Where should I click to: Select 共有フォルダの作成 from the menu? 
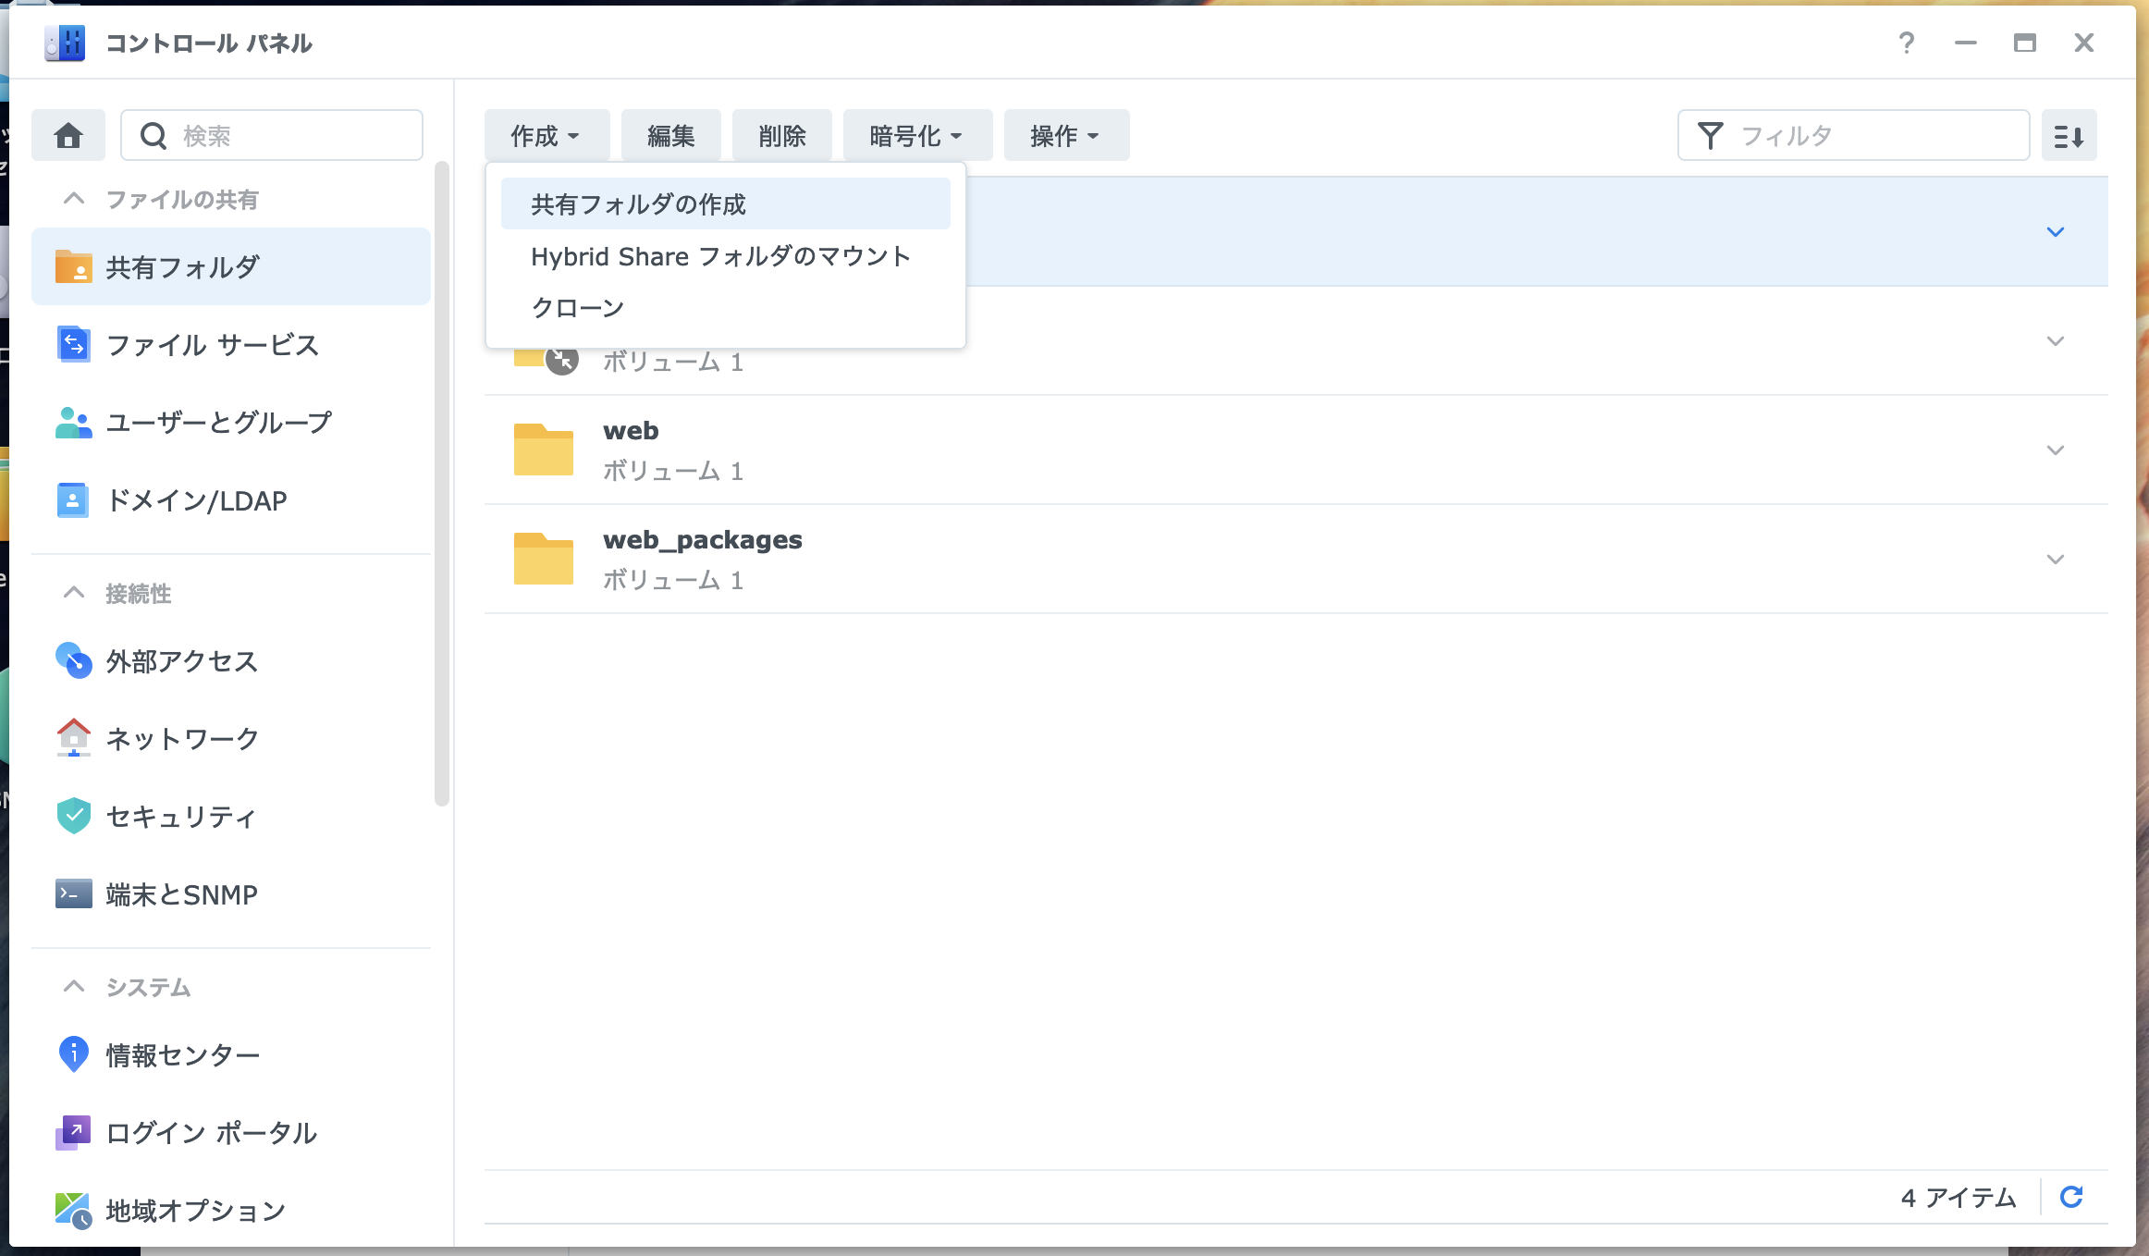[x=639, y=203]
